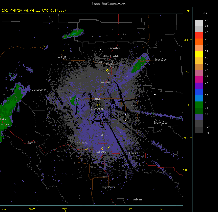The width and height of the screenshot is (218, 212).
Task: Click the km unit label at bottom left
Action: coord(4,209)
